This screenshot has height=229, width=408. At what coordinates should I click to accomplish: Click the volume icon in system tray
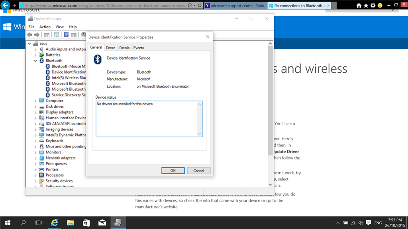pos(361,223)
